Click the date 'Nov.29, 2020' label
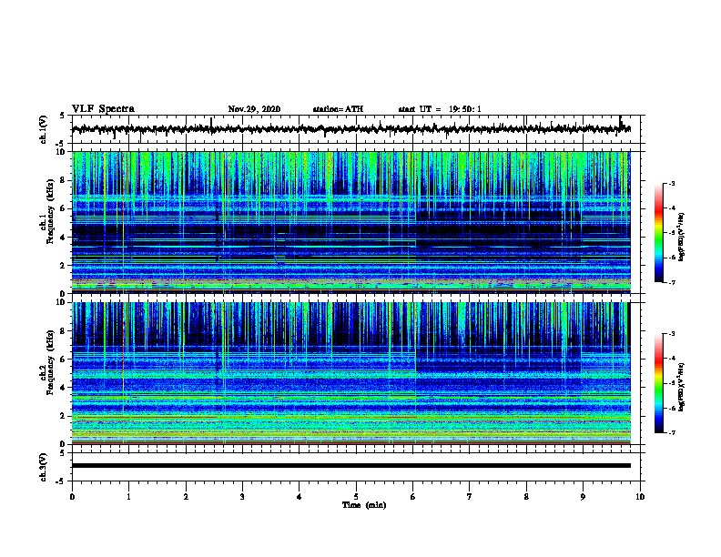This screenshot has height=557, width=721. [x=254, y=109]
